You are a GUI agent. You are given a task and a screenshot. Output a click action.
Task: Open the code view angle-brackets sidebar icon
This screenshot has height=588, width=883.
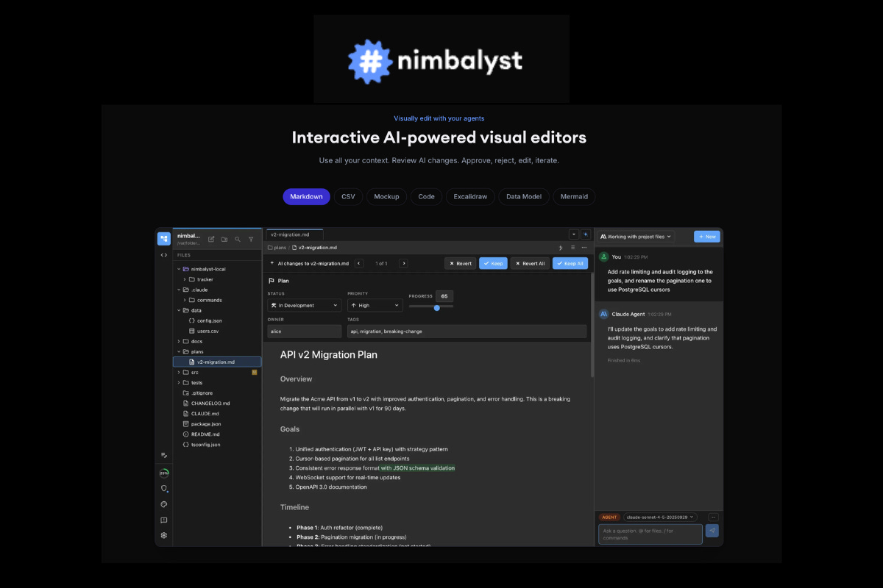[x=163, y=255]
